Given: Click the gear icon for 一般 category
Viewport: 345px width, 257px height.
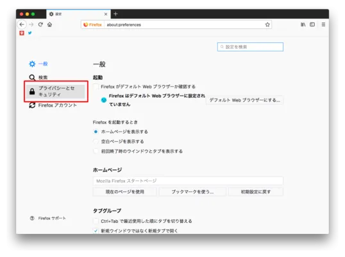Looking at the screenshot, I should click(32, 64).
